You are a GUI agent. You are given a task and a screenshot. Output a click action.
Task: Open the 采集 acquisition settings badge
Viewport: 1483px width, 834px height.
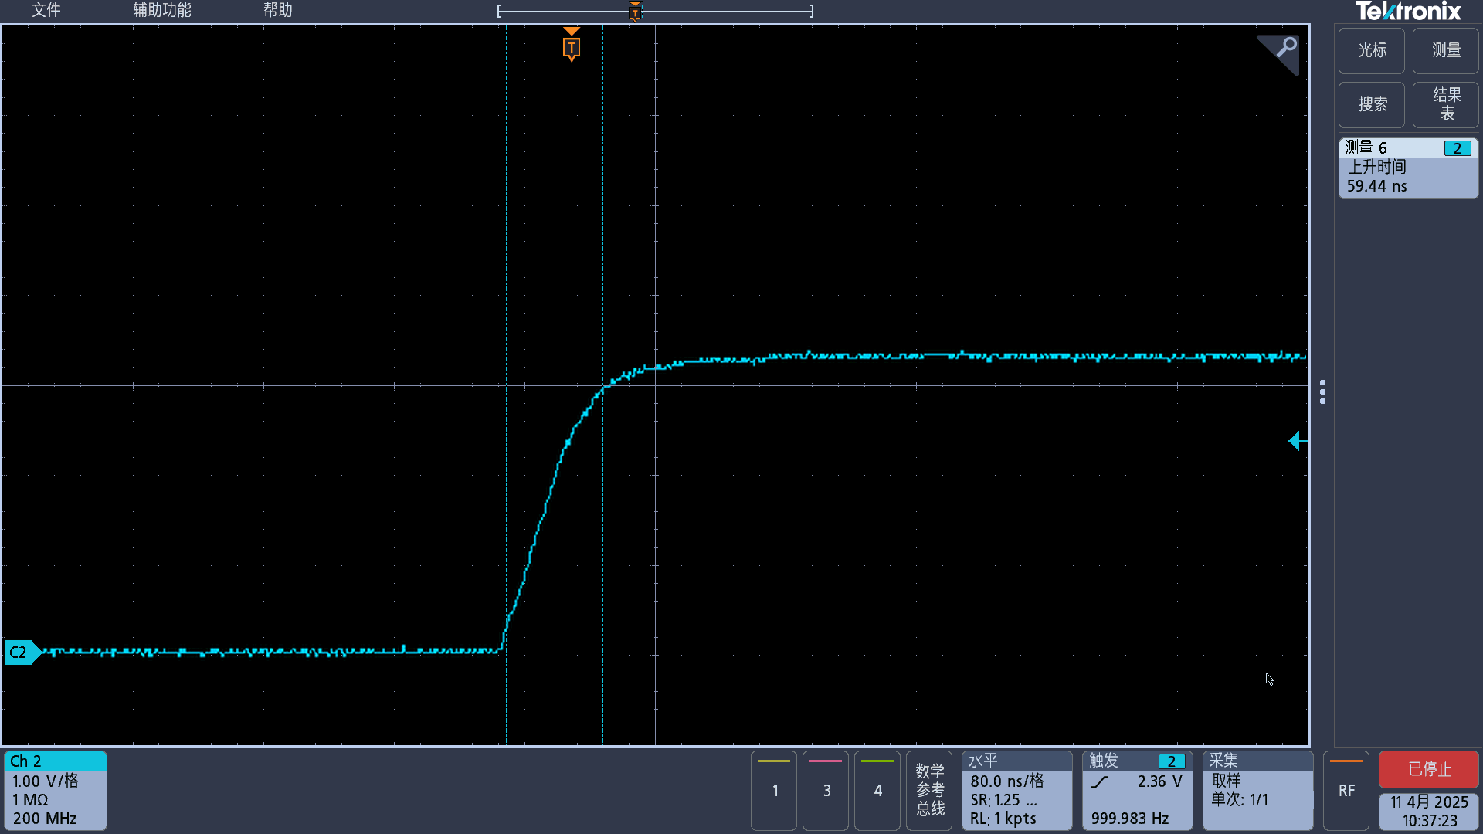1257,790
